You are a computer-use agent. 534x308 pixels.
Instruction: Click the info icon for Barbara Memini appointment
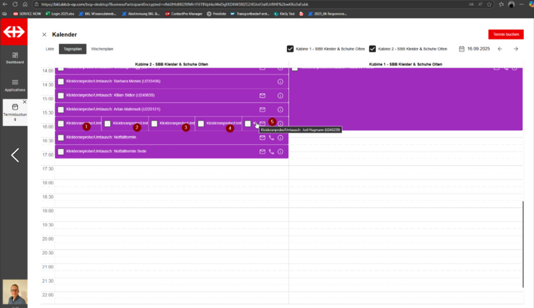tap(280, 81)
